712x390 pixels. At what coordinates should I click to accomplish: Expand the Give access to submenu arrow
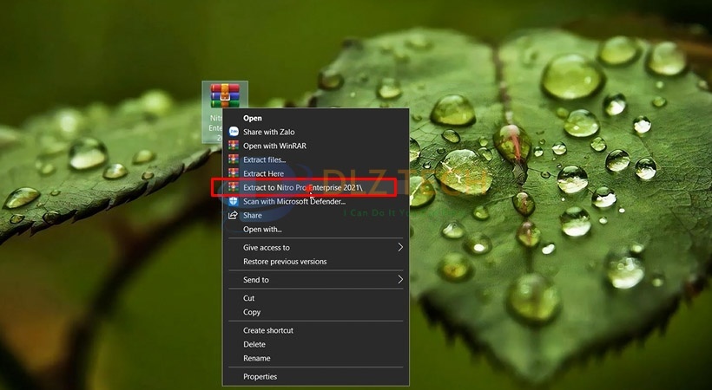click(x=400, y=247)
